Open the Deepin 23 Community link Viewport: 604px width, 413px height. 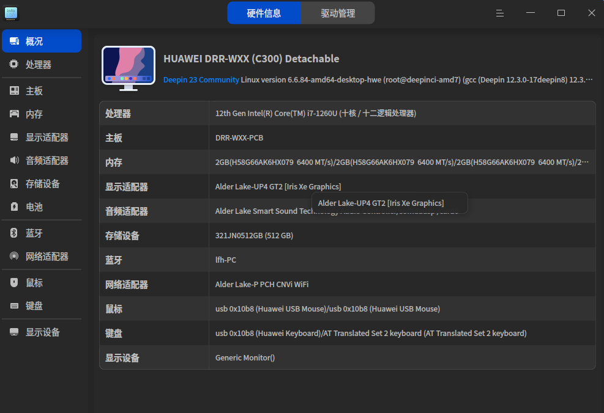pos(201,79)
